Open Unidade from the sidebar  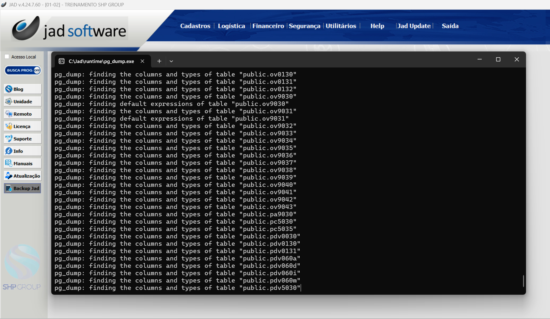pos(9,101)
